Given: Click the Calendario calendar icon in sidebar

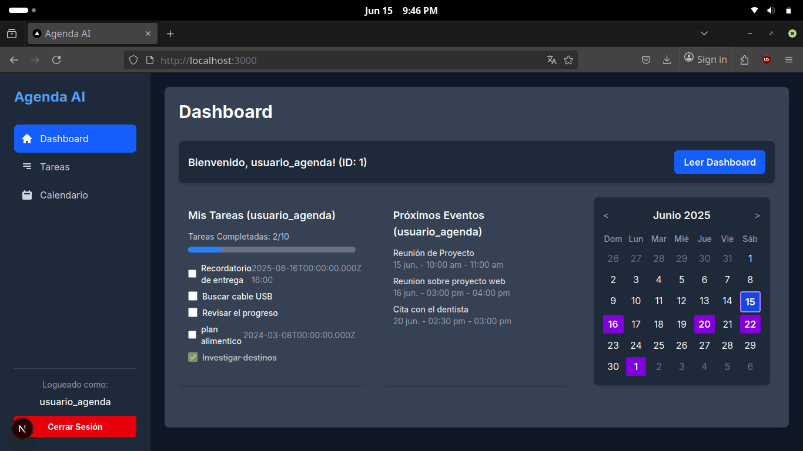Looking at the screenshot, I should point(27,195).
